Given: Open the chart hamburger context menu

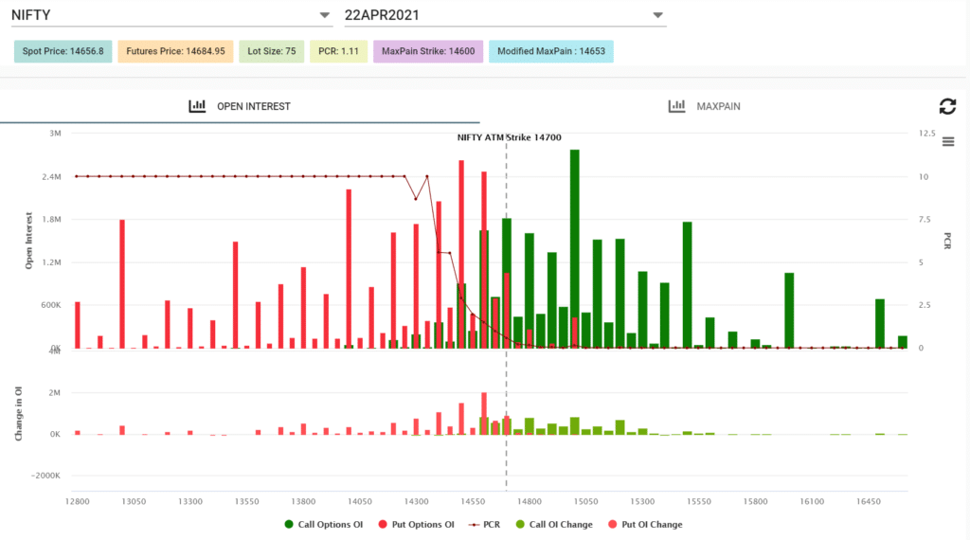Looking at the screenshot, I should click(947, 142).
